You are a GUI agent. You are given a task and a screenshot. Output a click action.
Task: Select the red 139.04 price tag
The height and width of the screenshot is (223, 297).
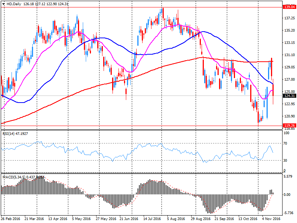click(289, 7)
